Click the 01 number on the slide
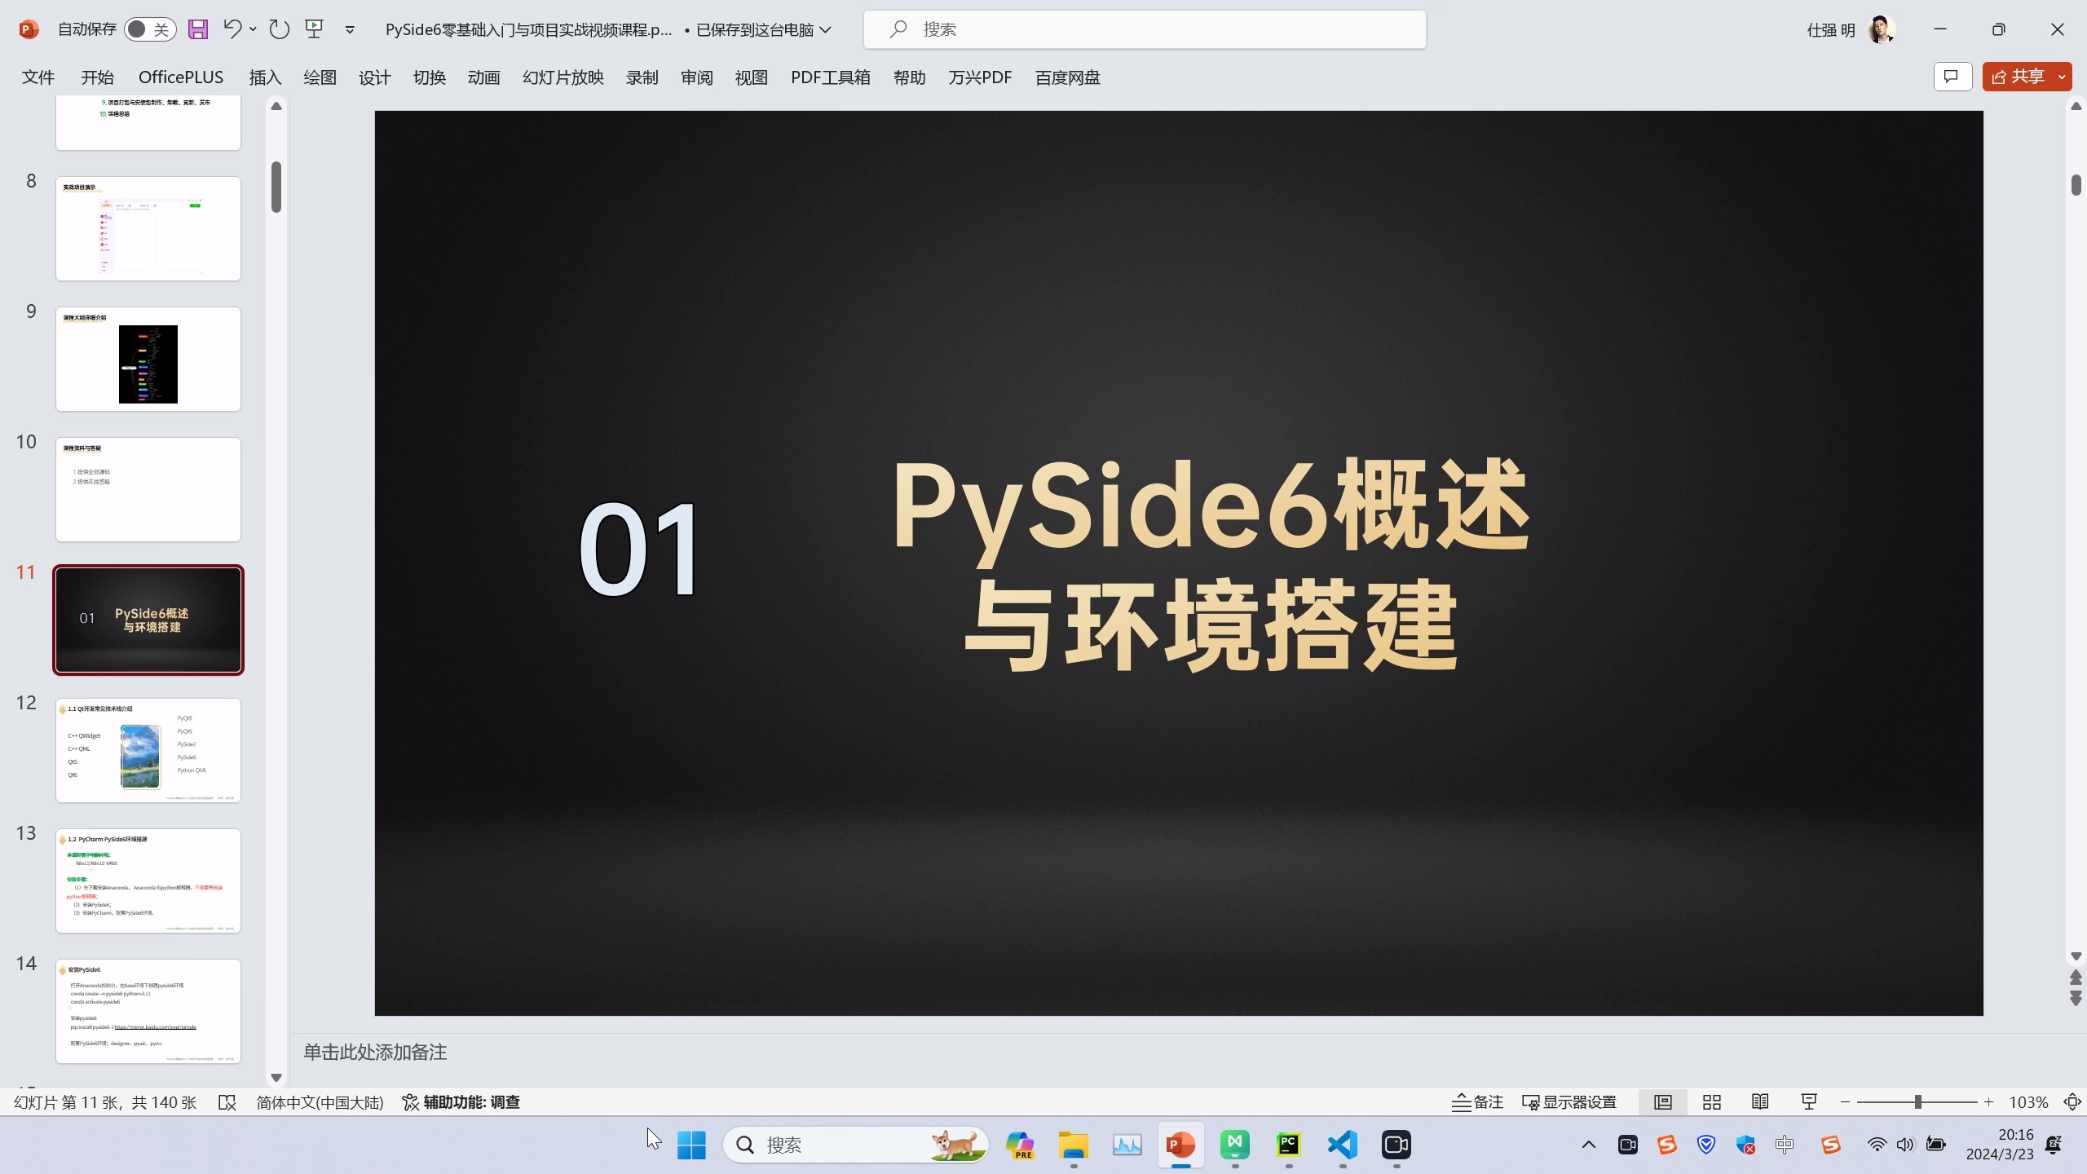Screen dimensions: 2087x1174 click(639, 549)
